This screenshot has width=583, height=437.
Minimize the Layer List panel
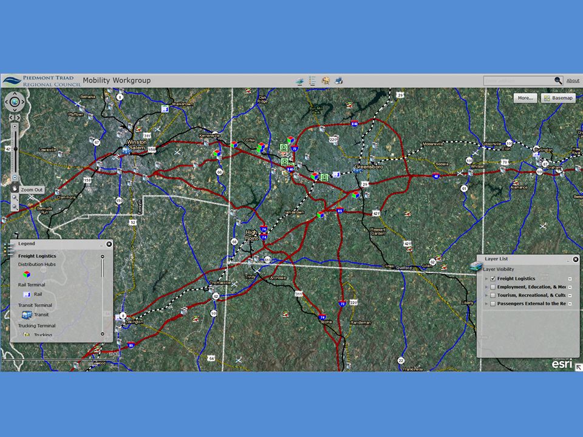point(568,260)
